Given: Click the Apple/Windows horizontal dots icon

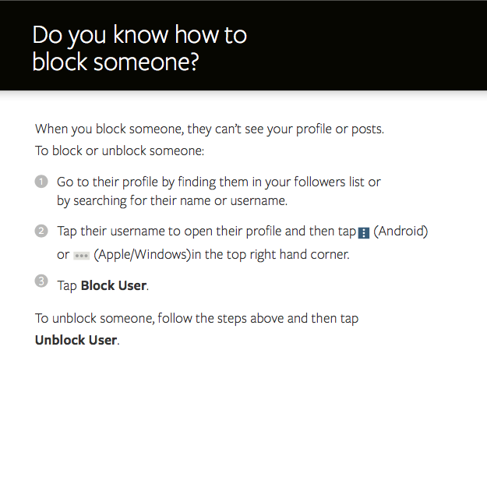Looking at the screenshot, I should tap(82, 255).
